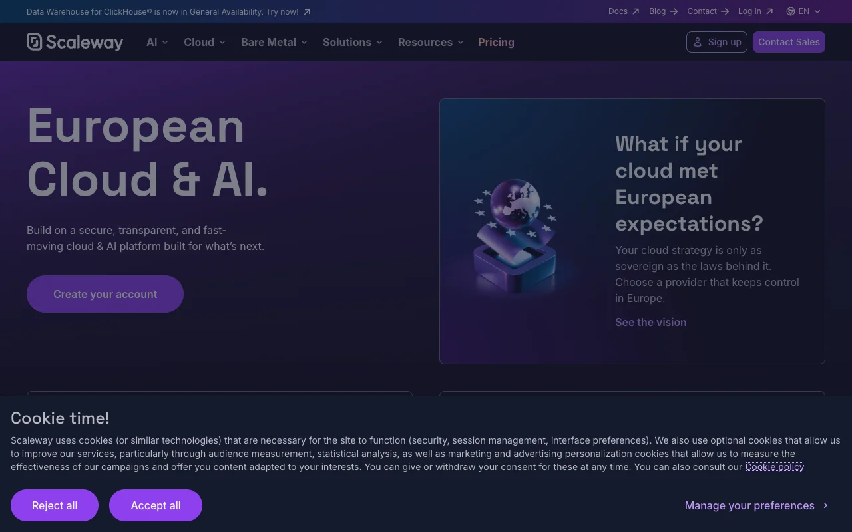Image resolution: width=852 pixels, height=532 pixels.
Task: Click the arrow icon next to Contact
Action: 725,11
